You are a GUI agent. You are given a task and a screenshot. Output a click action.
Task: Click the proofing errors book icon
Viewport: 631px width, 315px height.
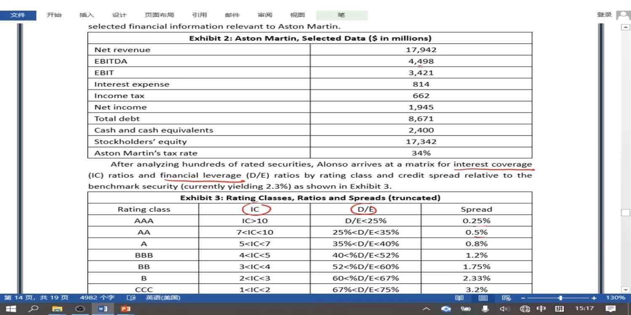tap(131, 298)
